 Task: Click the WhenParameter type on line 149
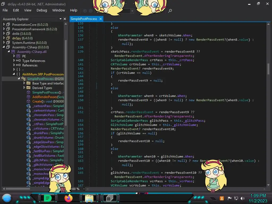130,96
